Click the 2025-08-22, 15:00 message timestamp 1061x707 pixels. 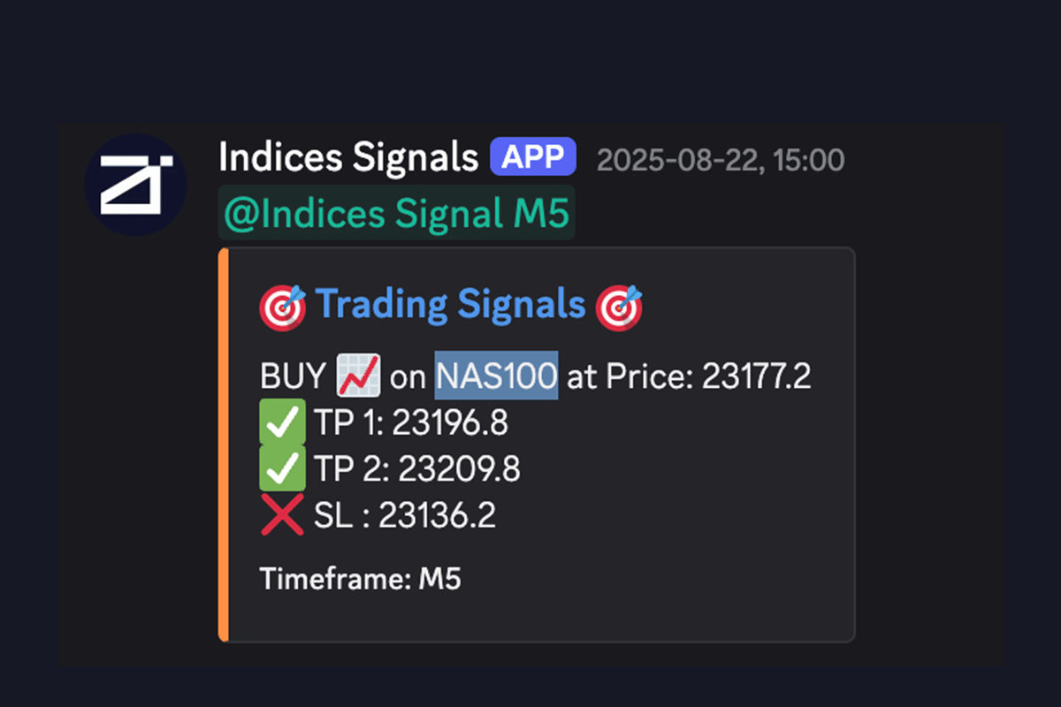(x=720, y=160)
